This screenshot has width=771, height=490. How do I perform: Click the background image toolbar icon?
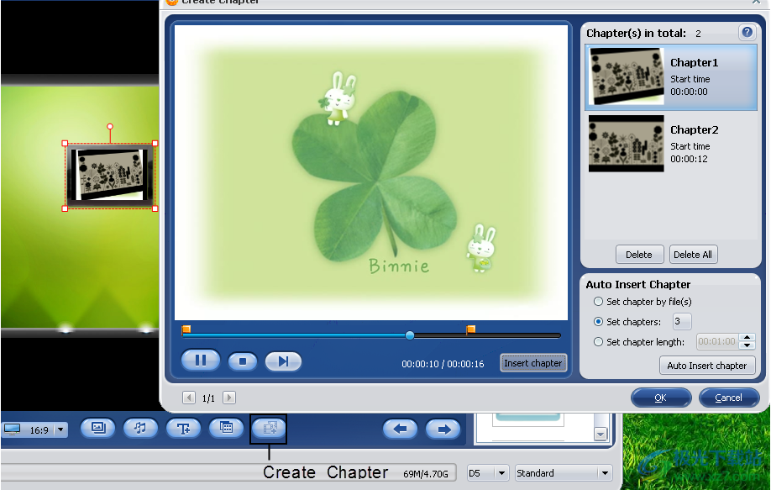[98, 428]
